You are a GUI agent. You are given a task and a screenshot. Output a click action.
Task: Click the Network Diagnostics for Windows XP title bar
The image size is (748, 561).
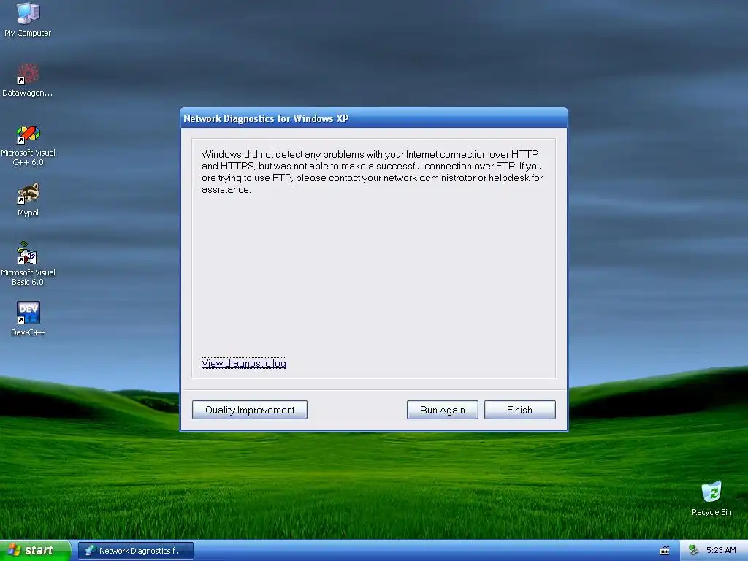373,118
